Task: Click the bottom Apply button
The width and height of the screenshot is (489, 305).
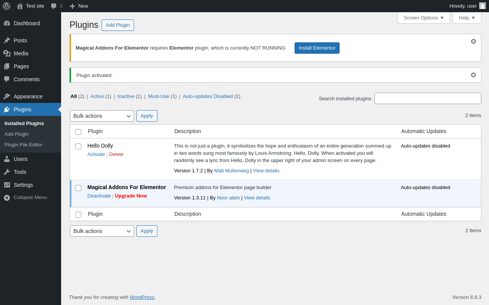Action: click(147, 231)
